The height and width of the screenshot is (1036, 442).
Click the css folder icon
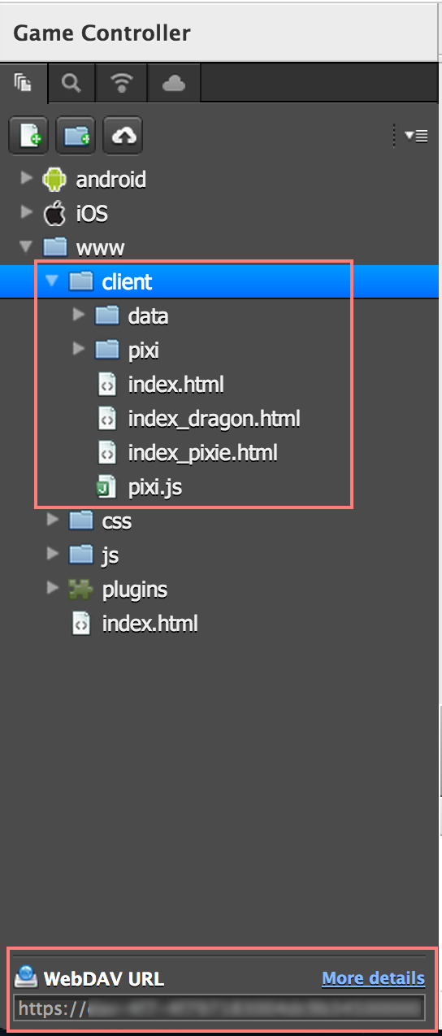[x=80, y=520]
